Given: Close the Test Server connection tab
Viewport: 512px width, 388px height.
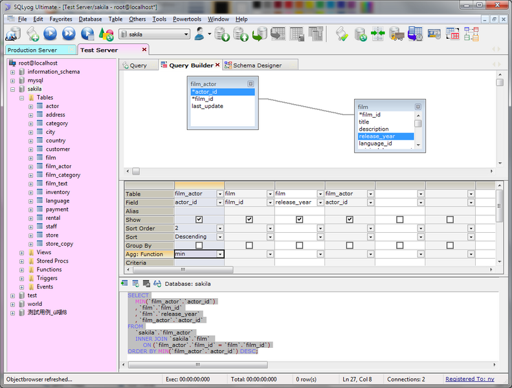Looking at the screenshot, I should (144, 50).
